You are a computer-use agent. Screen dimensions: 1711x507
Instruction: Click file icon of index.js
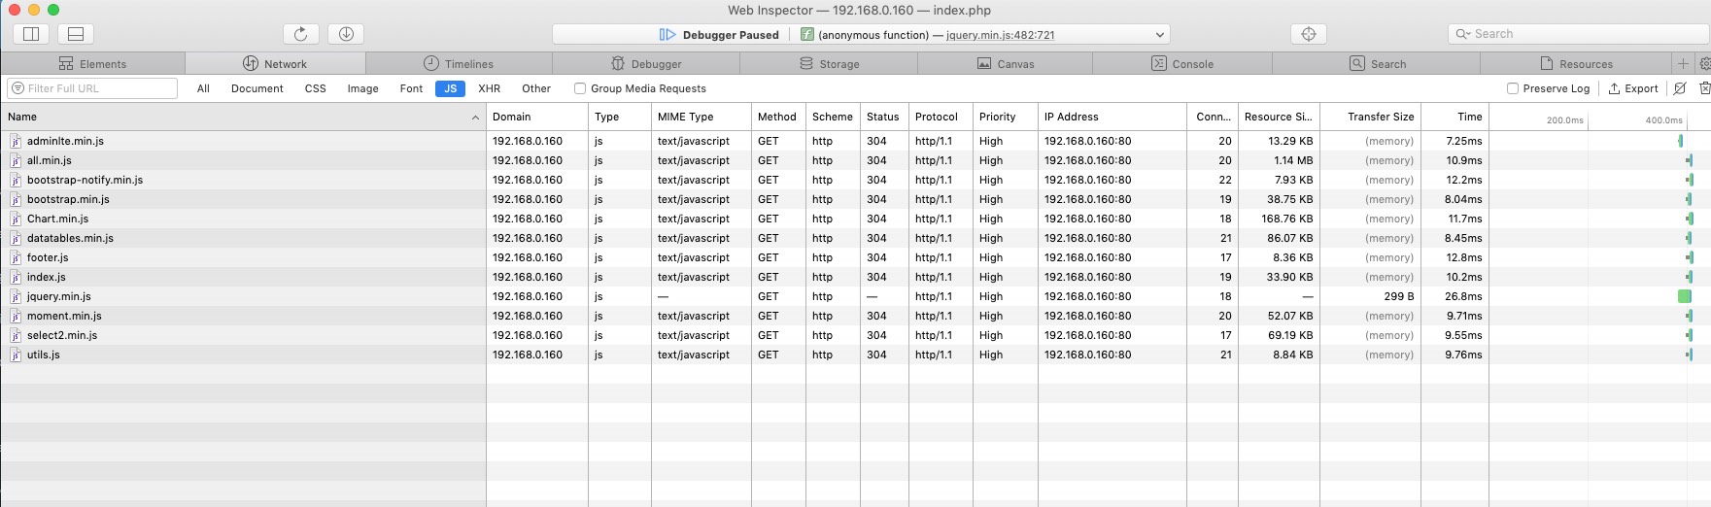[x=16, y=277]
